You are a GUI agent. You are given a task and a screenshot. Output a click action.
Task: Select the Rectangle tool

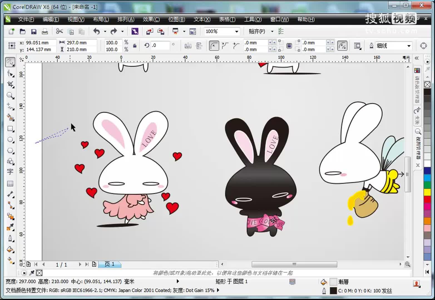pyautogui.click(x=10, y=129)
